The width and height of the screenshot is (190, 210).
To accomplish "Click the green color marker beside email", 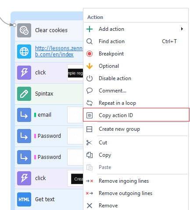I will (x=35, y=115).
